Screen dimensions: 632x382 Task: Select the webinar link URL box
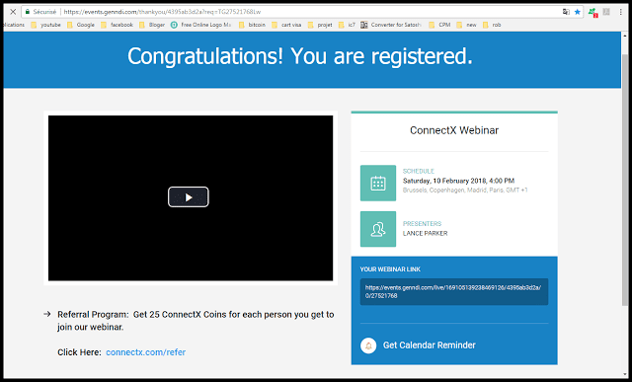[x=454, y=292]
